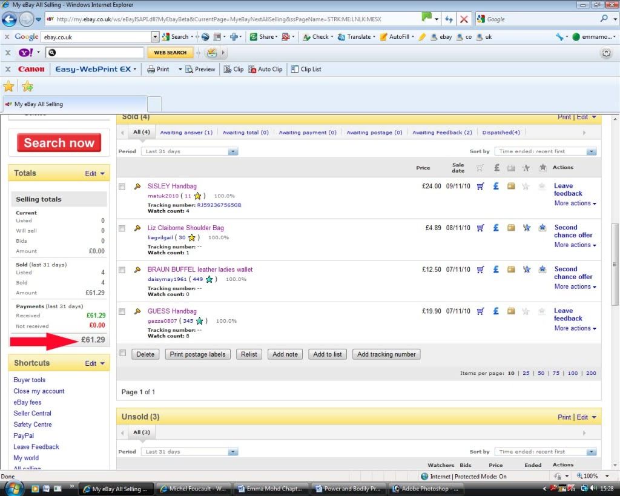Click the page vertical scrollbar thumb
620x496 pixels.
click(615, 264)
